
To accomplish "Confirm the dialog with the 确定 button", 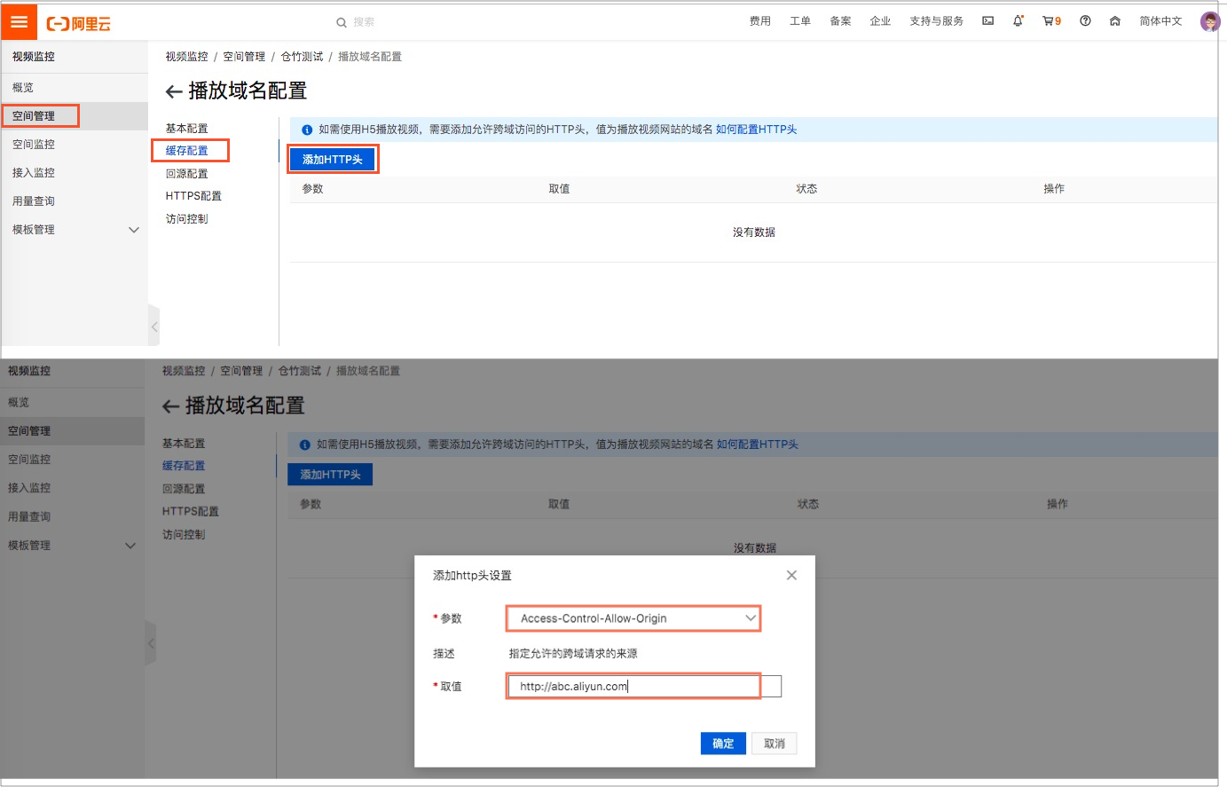I will pos(723,744).
